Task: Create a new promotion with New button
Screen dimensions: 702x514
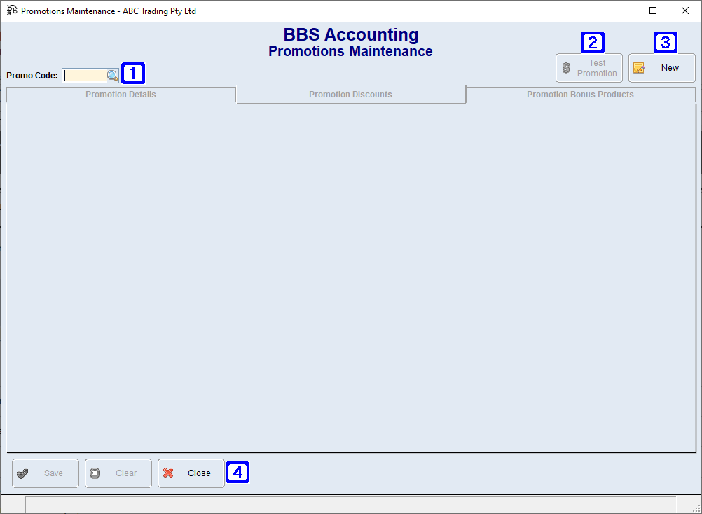Action: pos(661,68)
